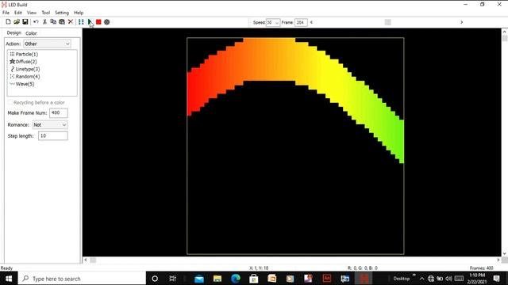Open the Tool menu
Viewport: 508px width, 285px height.
point(46,13)
